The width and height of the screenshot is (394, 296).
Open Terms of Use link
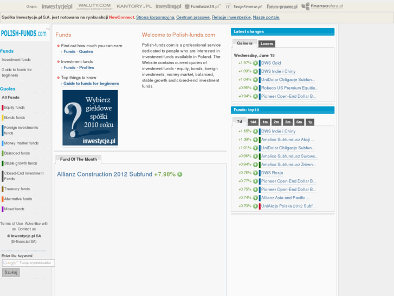[x=11, y=224]
